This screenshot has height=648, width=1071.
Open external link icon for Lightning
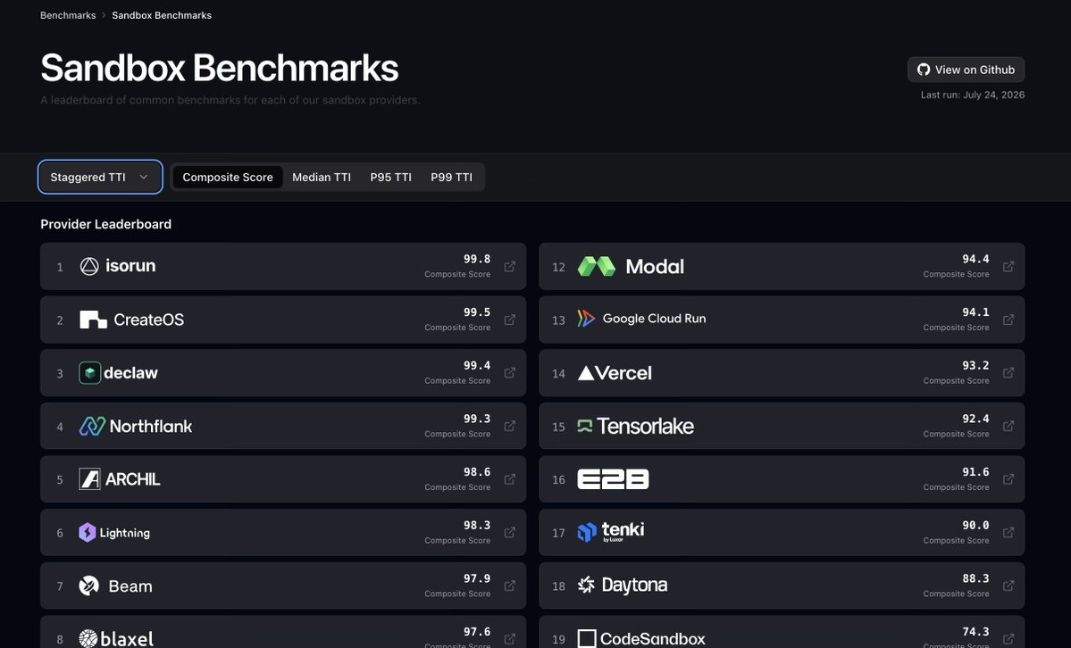click(509, 533)
